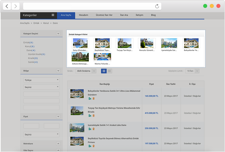225x152 pixels.
Task: Expand the Metrekare filter section
Action: point(58,144)
